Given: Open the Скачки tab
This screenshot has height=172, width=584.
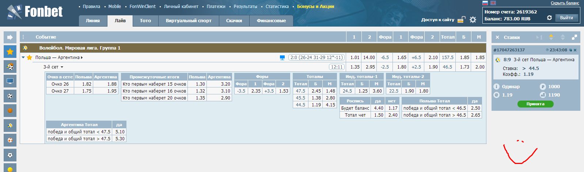Looking at the screenshot, I should click(234, 21).
